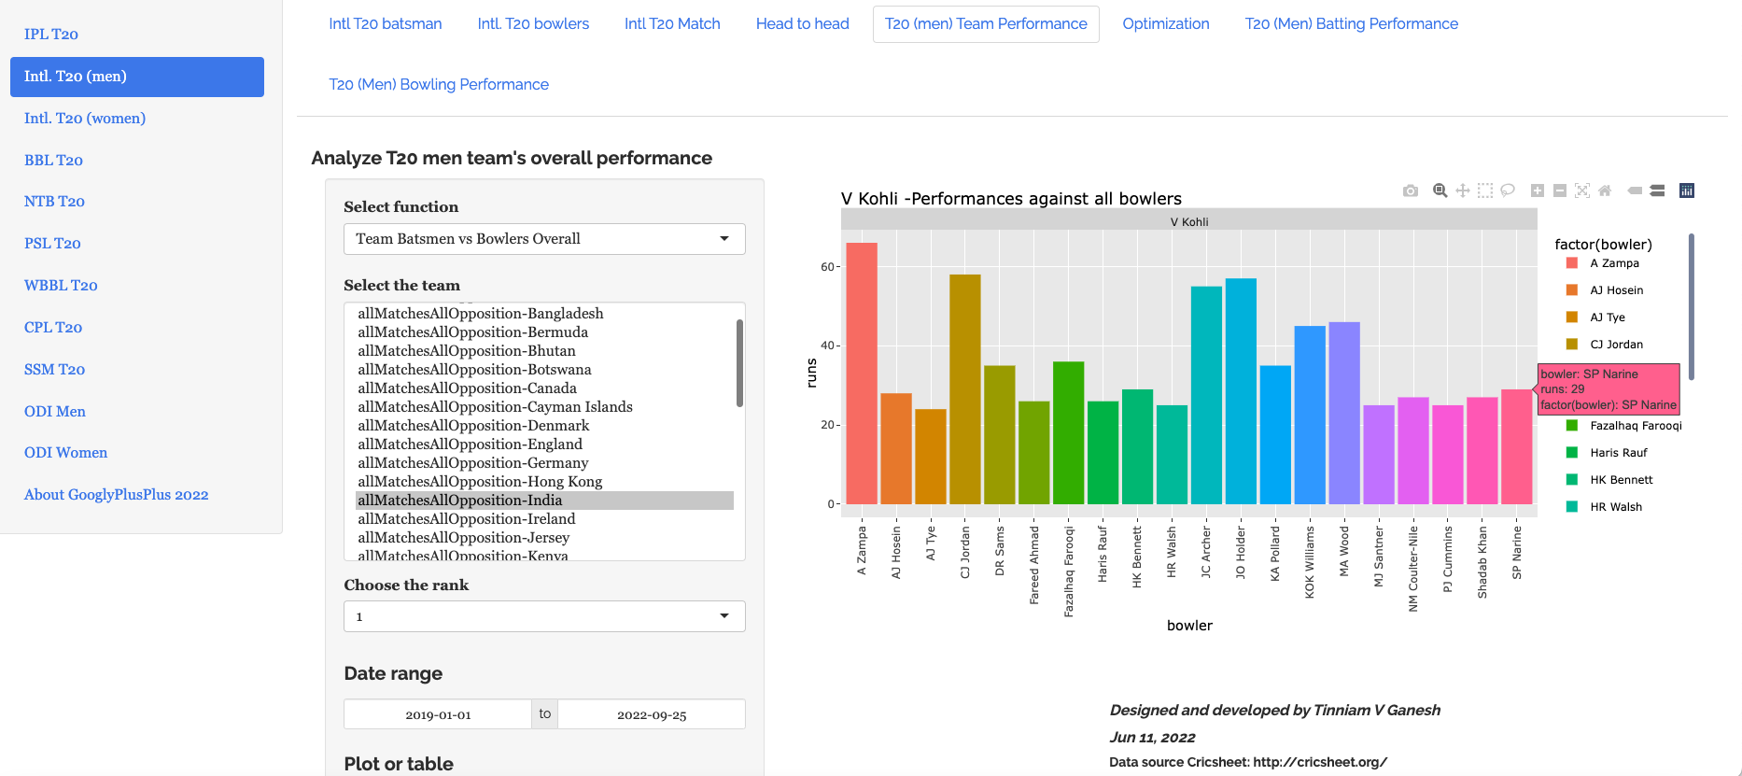Go to IPL T20 in sidebar
The width and height of the screenshot is (1742, 776).
click(51, 35)
